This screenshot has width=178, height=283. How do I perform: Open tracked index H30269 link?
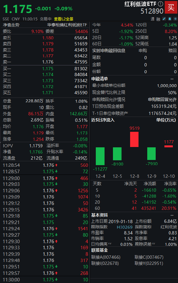click(x=125, y=227)
